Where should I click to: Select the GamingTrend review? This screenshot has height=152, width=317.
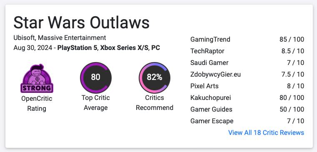(x=247, y=39)
